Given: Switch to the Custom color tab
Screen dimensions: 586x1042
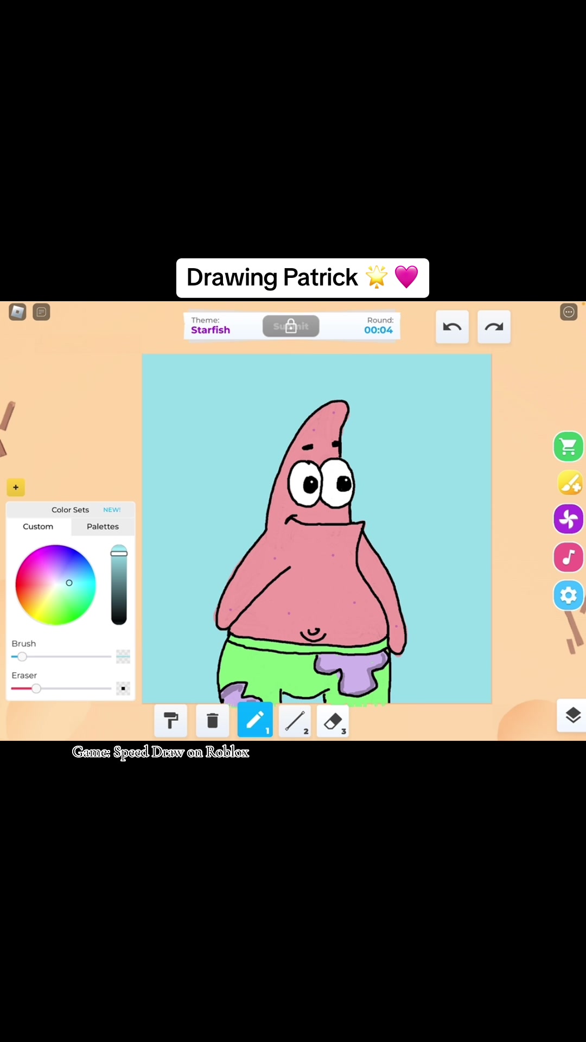Looking at the screenshot, I should tap(38, 526).
